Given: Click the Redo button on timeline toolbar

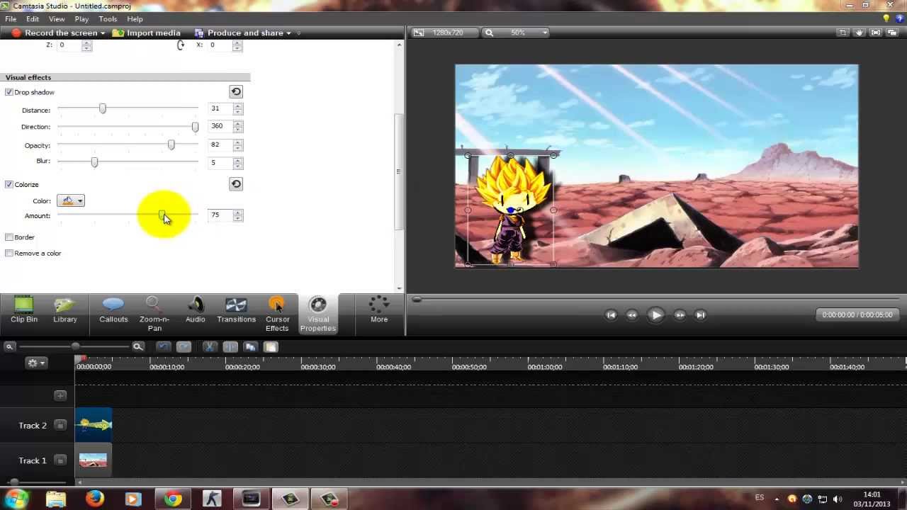Looking at the screenshot, I should [184, 346].
